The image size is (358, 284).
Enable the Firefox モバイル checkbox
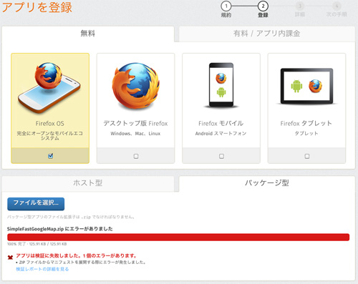(221, 156)
